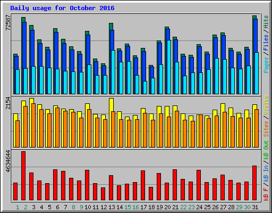Click the 'kB F' legend label
The height and width of the screenshot is (213, 272).
pos(266,194)
